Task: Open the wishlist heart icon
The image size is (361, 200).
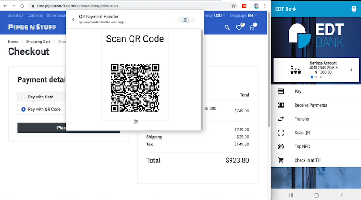Action: (240, 28)
